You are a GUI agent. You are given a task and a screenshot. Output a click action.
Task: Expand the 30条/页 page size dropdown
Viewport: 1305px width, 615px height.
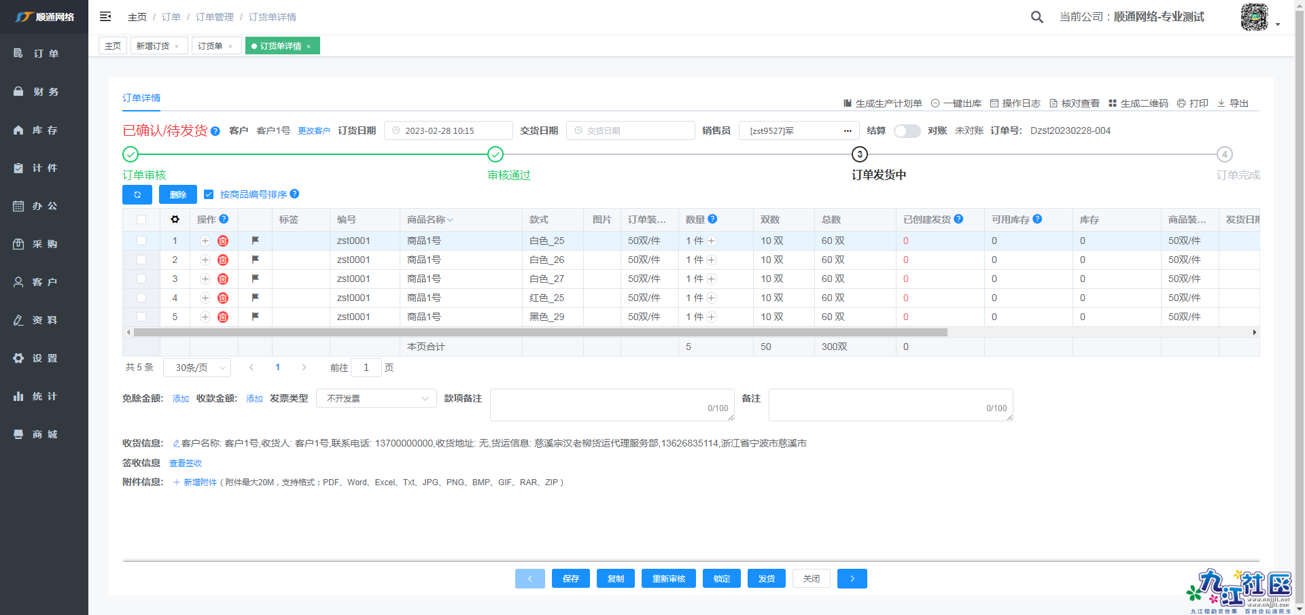click(197, 368)
